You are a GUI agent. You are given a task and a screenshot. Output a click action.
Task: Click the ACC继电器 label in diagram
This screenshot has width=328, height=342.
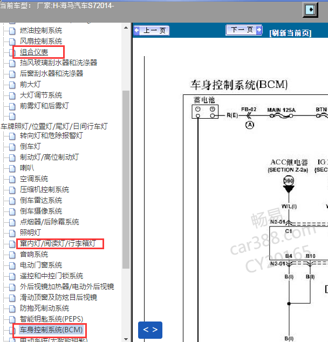[289, 162]
